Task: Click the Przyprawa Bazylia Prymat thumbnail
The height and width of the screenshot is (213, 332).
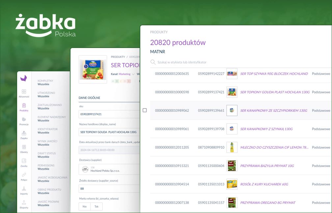Action: point(232,166)
